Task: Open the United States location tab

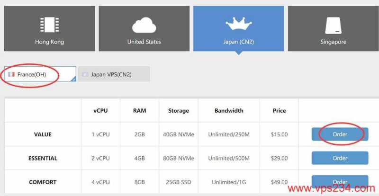Action: (x=144, y=29)
